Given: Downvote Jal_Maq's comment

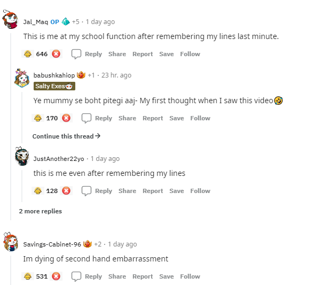Looking at the screenshot, I should click(x=56, y=54).
